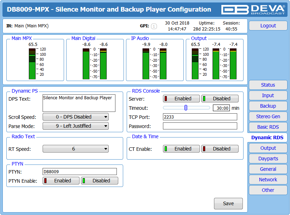Viewport: 290px width, 215px height.
Task: Click the DPS Text field
Action: pos(79,103)
